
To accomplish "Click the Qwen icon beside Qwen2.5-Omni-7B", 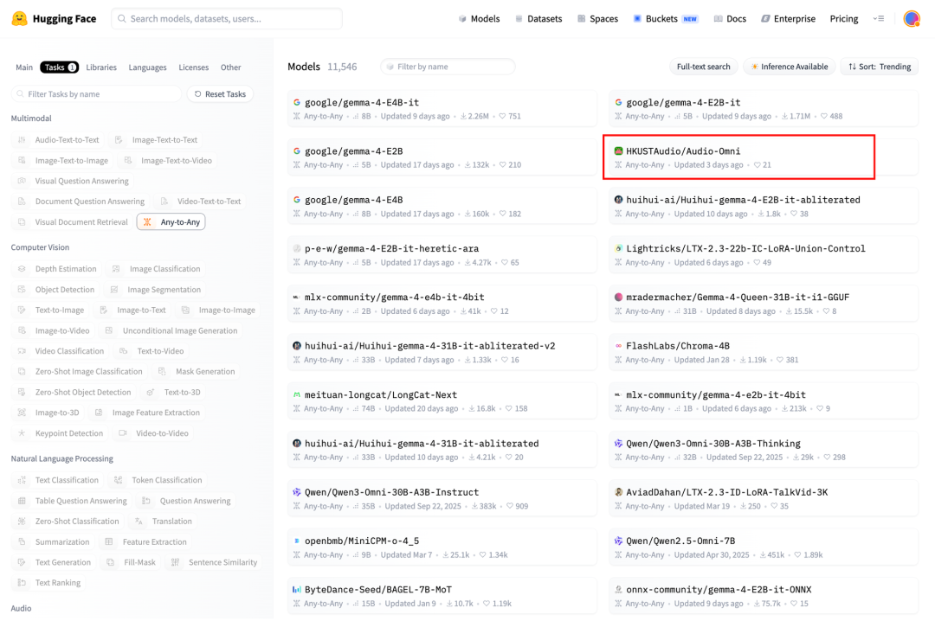I will click(x=618, y=541).
